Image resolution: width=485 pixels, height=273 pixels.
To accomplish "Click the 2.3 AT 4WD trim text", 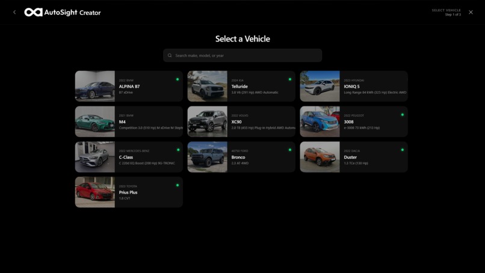I will click(240, 163).
